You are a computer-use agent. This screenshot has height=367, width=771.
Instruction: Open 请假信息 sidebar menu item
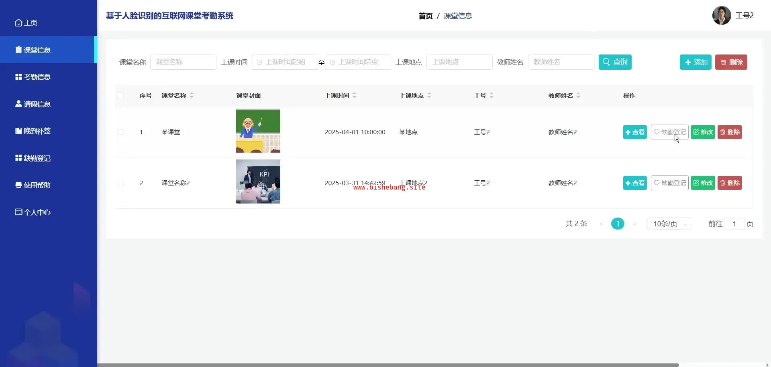click(x=48, y=104)
